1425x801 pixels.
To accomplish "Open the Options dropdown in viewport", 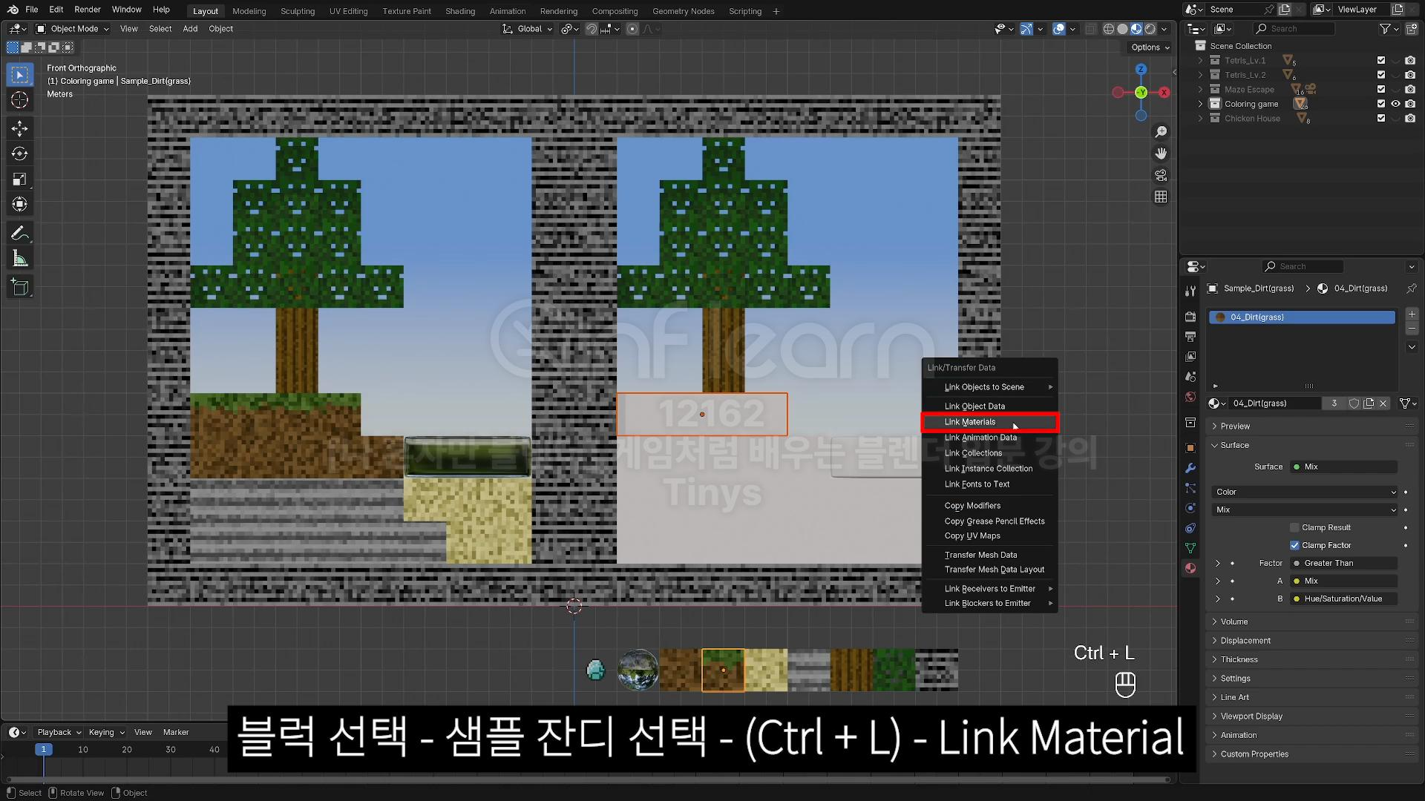I will click(x=1150, y=47).
